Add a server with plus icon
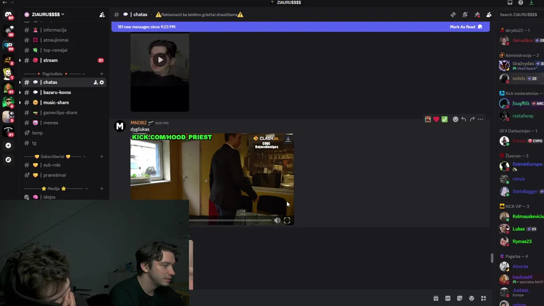The width and height of the screenshot is (544, 306). click(x=8, y=145)
